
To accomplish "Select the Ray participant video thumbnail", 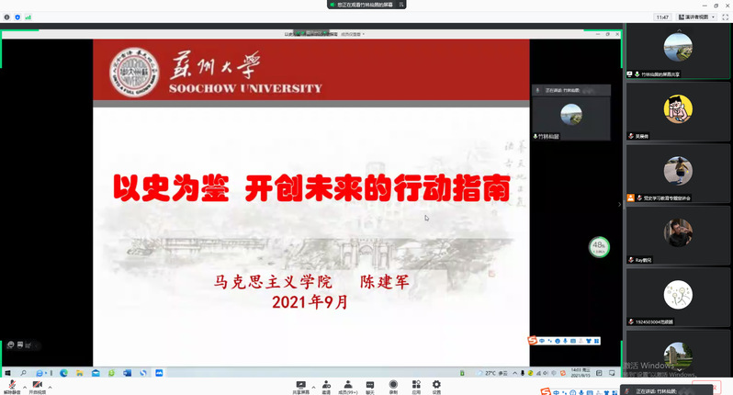I will tap(678, 233).
